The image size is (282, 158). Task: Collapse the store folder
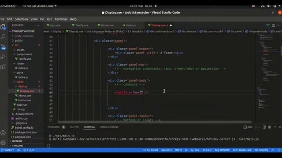click(x=20, y=73)
